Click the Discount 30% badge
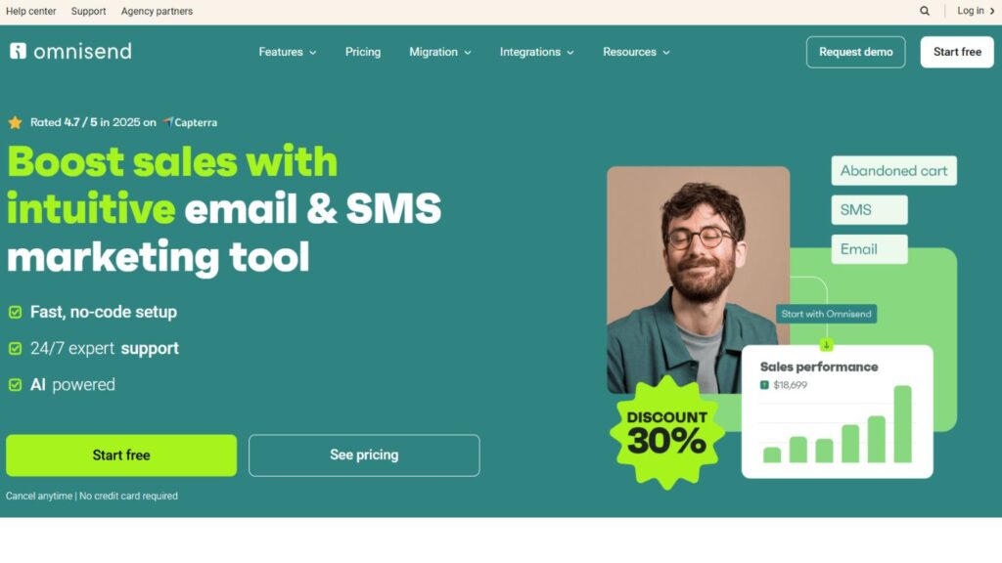The height and width of the screenshot is (563, 1002). (x=667, y=433)
